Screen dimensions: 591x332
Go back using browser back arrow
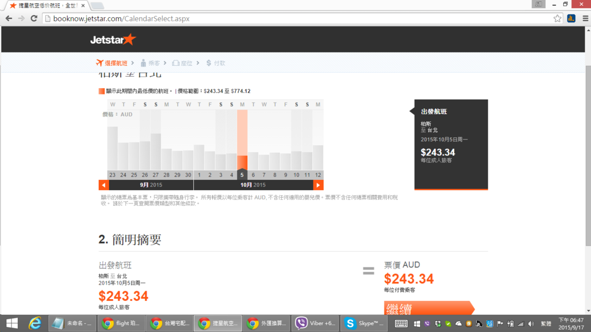(x=9, y=18)
